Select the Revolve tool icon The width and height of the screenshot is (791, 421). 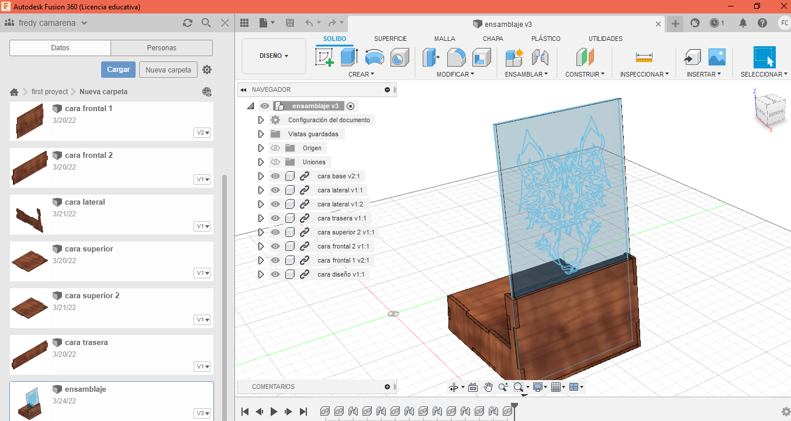click(x=374, y=57)
